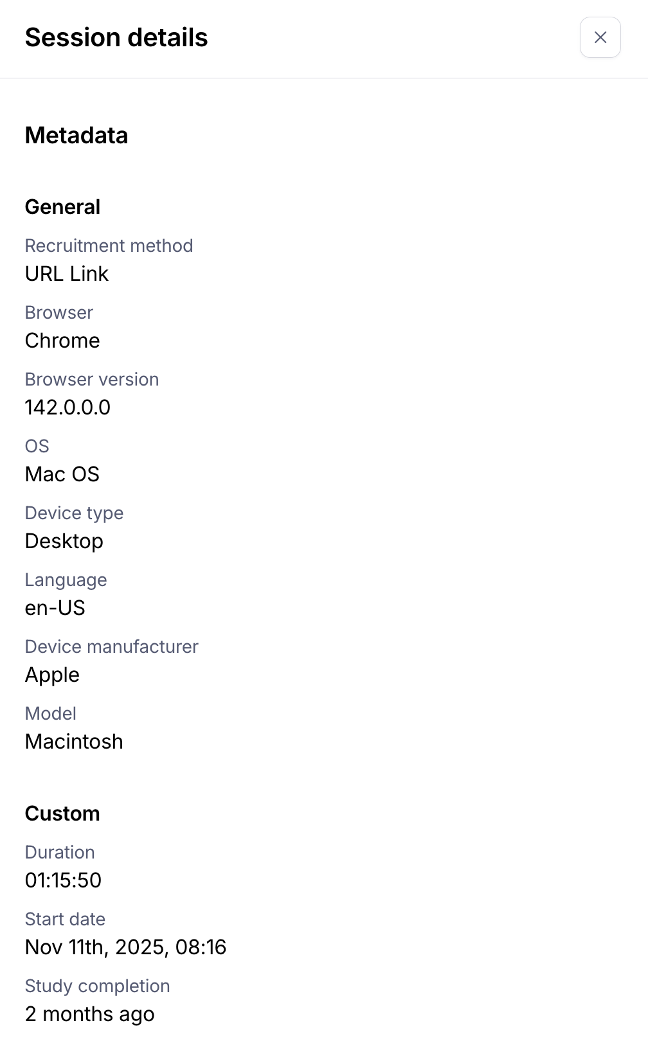This screenshot has height=1059, width=648.
Task: Click the Browser version label
Action: click(x=92, y=379)
